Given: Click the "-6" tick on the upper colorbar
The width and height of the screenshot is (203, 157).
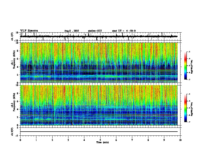Looking at the screenshot, I should (189, 73).
